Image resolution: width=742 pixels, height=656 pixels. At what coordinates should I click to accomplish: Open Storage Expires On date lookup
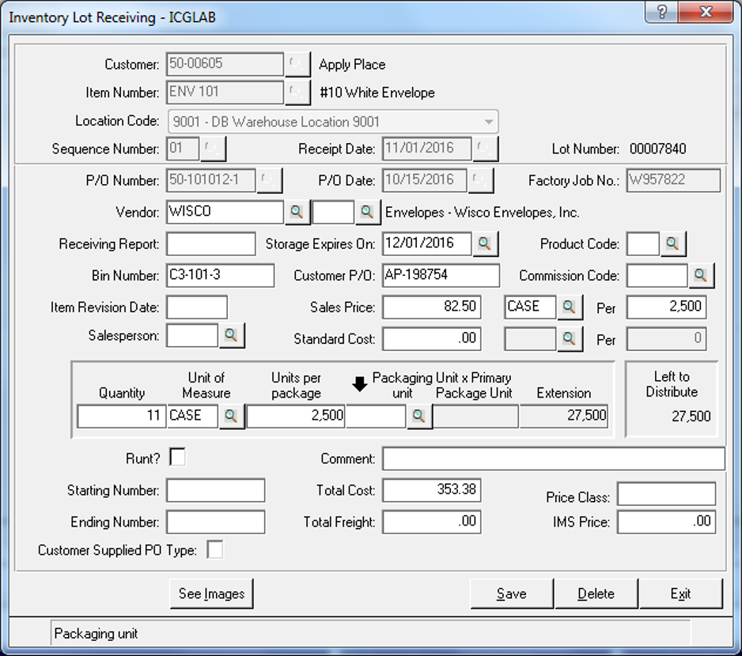485,243
